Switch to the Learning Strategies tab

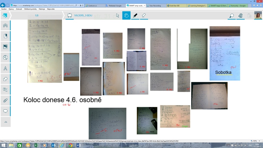coord(197,5)
